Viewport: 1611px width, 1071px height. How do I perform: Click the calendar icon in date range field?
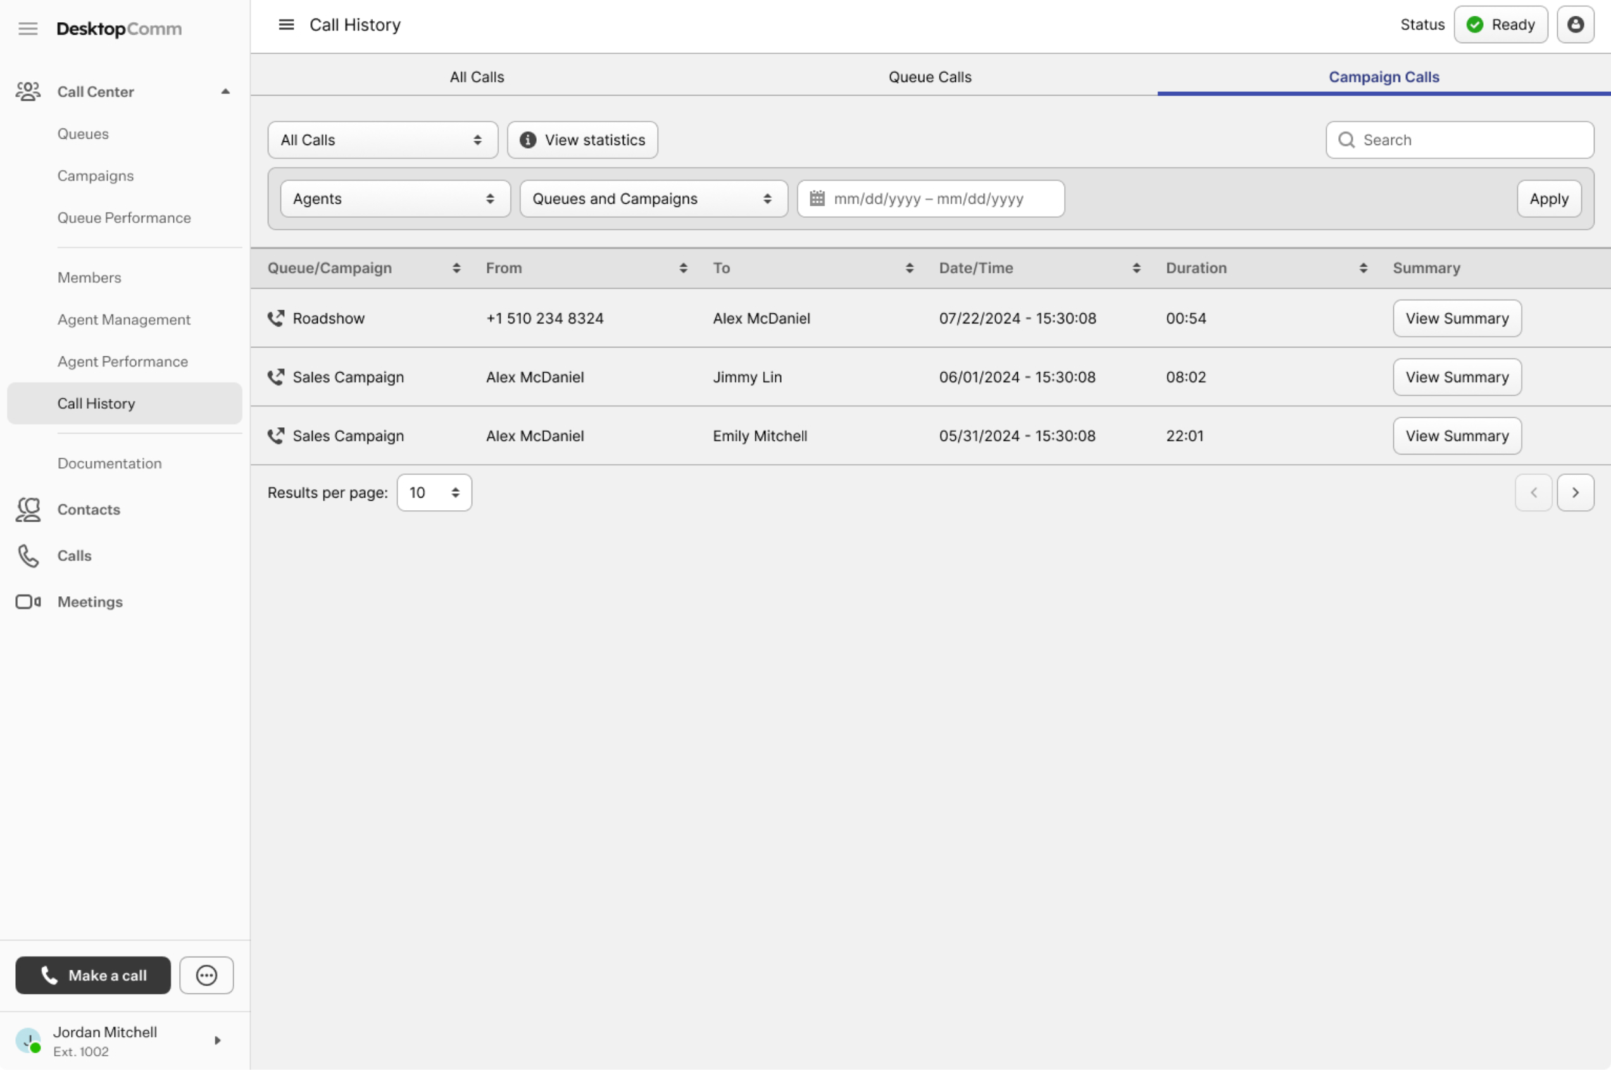(817, 199)
